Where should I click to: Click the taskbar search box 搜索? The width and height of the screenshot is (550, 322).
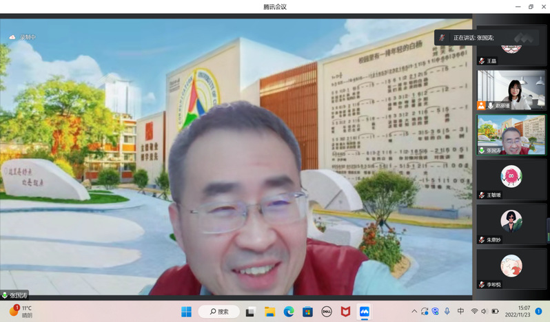(x=218, y=312)
